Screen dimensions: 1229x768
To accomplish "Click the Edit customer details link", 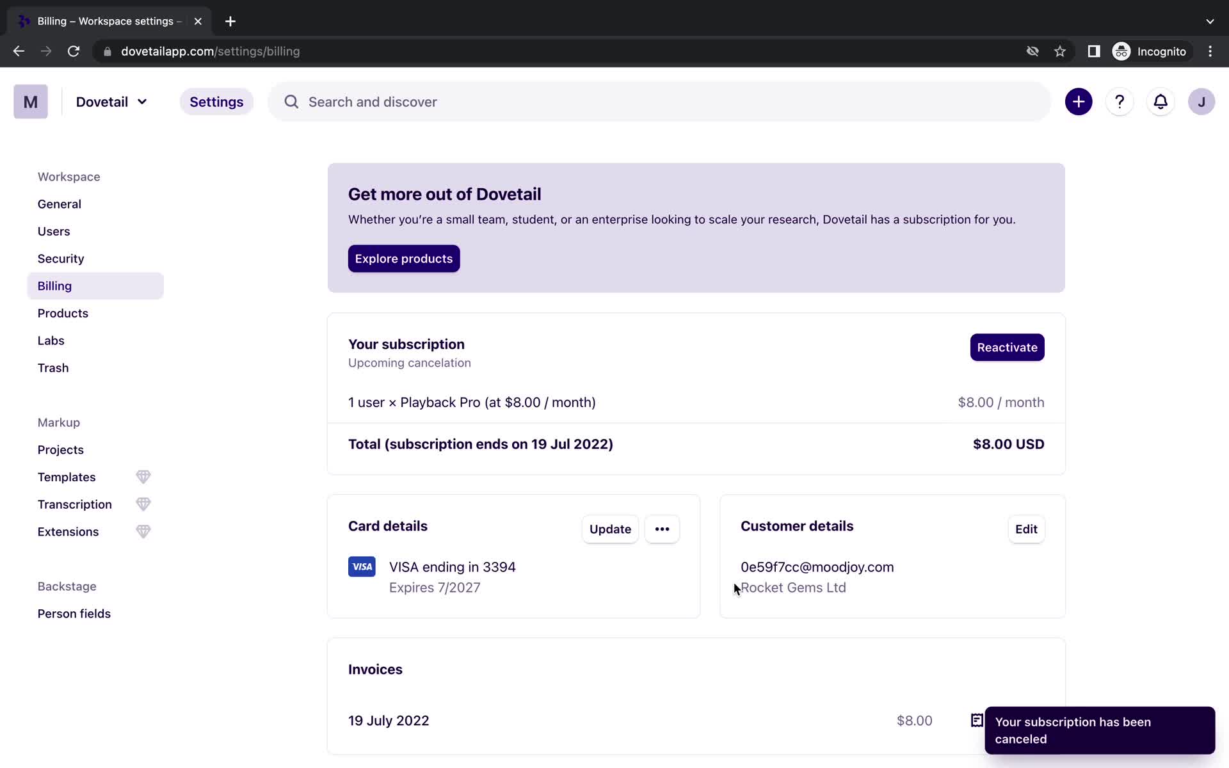I will [1026, 528].
